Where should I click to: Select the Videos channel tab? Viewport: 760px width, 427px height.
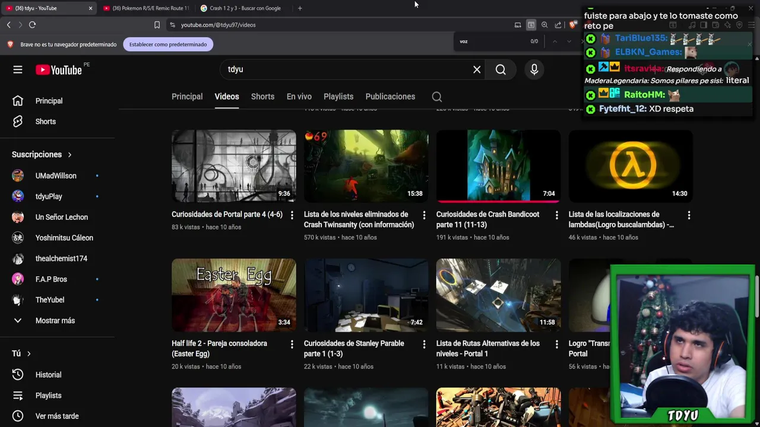(227, 97)
